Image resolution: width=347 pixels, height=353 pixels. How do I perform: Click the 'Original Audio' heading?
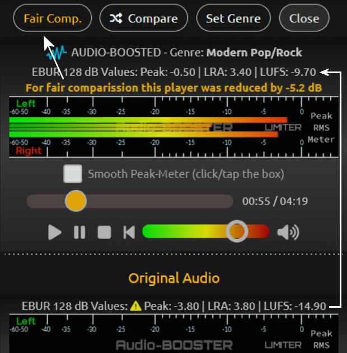tap(174, 278)
